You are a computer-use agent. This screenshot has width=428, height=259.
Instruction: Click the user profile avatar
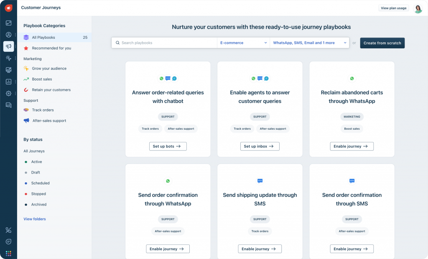pyautogui.click(x=418, y=8)
